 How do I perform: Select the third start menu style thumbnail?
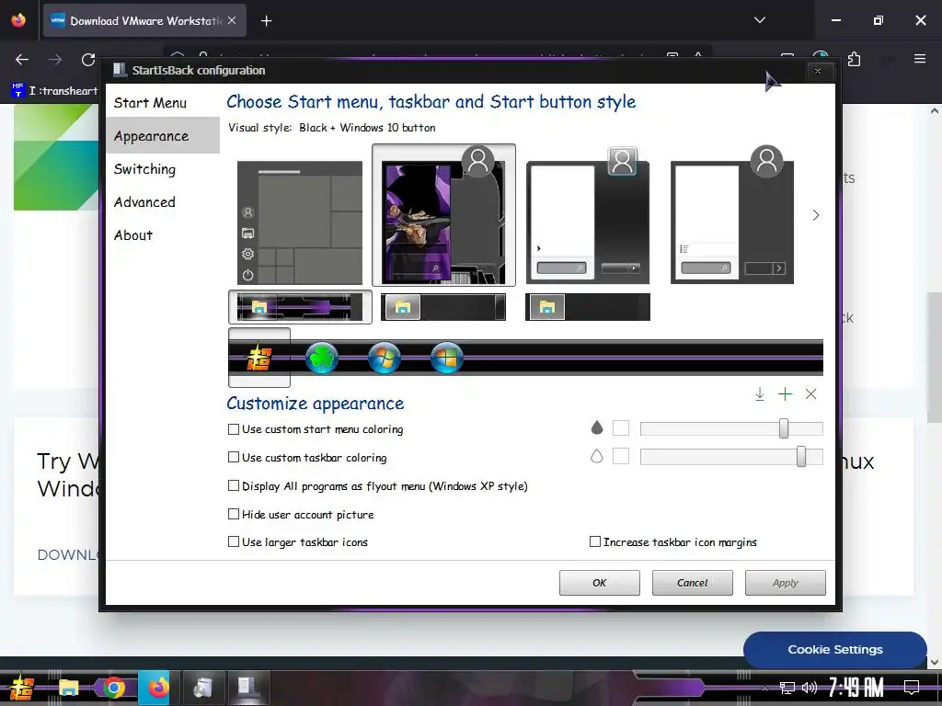(x=588, y=216)
